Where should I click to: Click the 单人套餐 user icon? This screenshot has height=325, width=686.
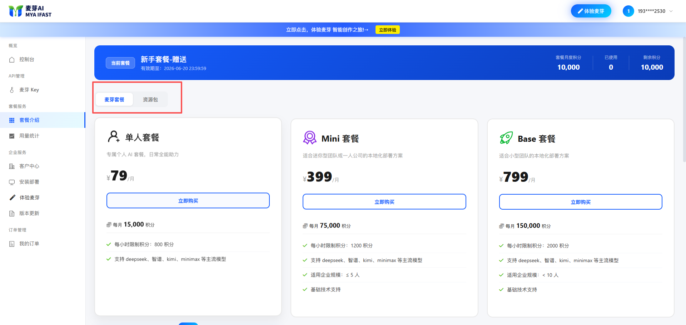(114, 136)
